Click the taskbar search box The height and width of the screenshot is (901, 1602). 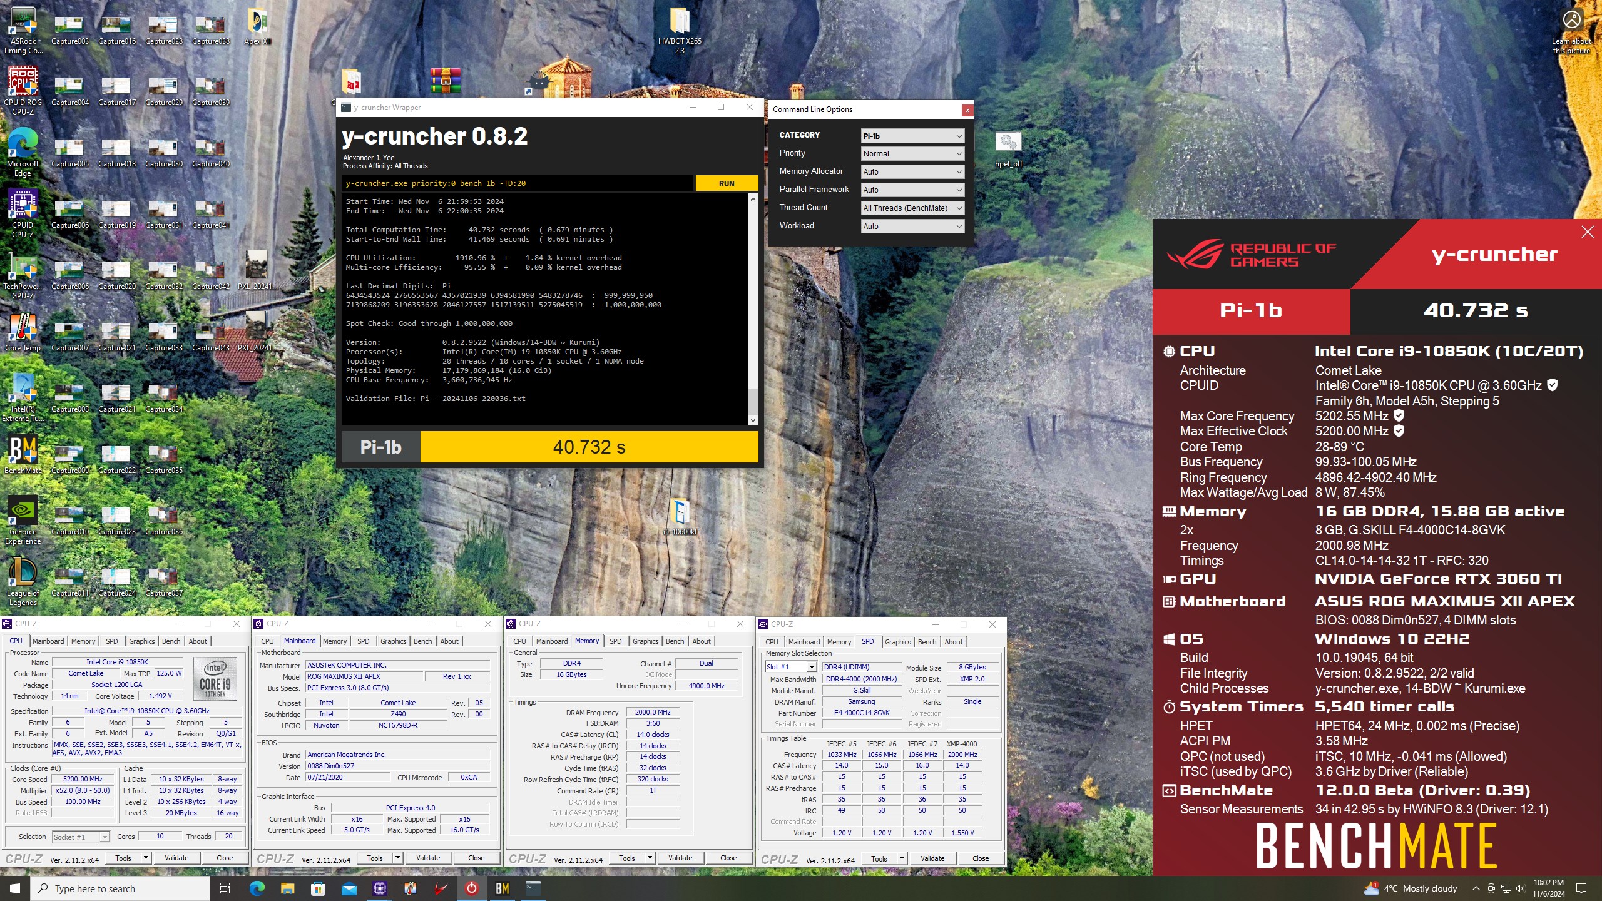tap(120, 888)
